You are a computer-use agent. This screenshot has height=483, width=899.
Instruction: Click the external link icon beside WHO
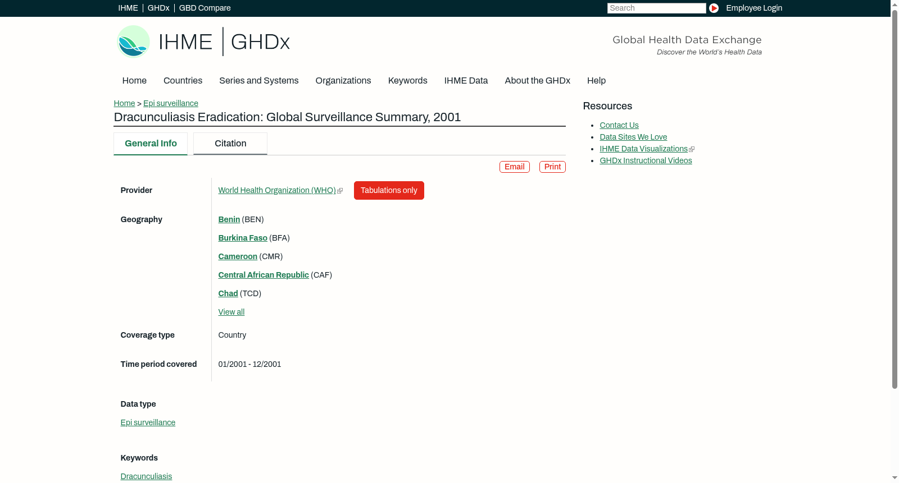(x=340, y=191)
